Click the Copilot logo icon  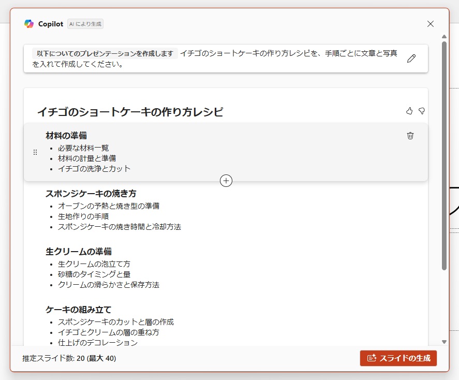click(29, 24)
